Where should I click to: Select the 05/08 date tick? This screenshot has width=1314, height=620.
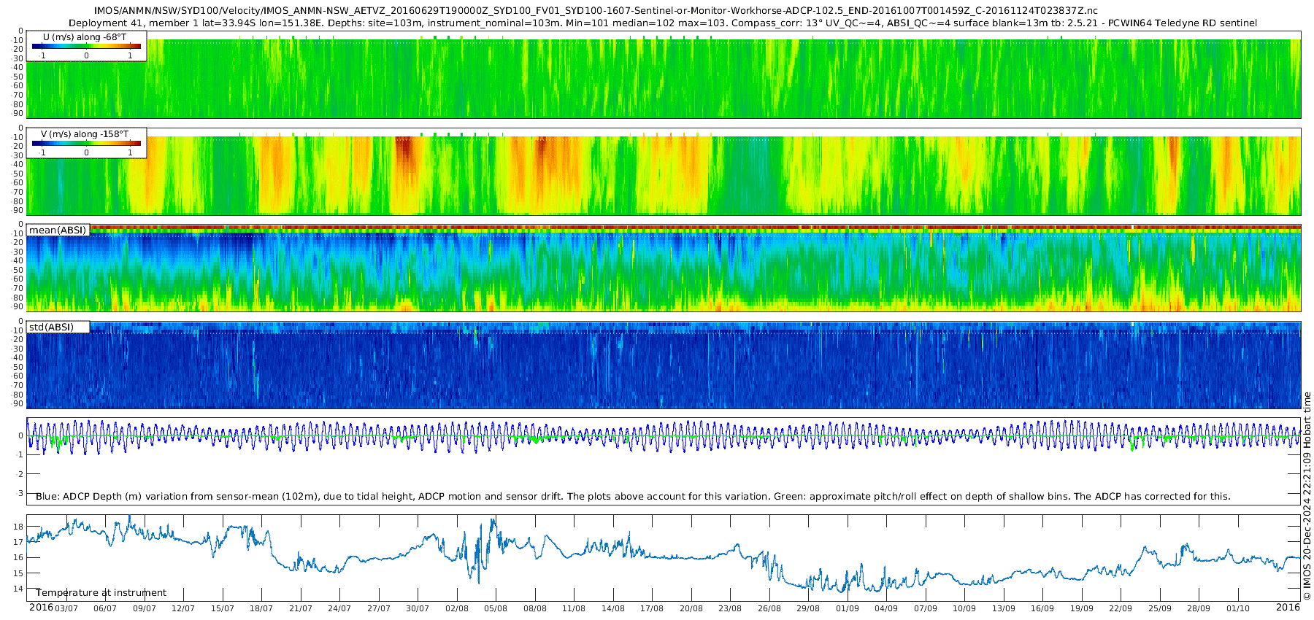pyautogui.click(x=496, y=608)
